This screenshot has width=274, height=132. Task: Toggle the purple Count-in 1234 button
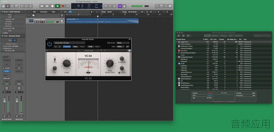pos(120,6)
